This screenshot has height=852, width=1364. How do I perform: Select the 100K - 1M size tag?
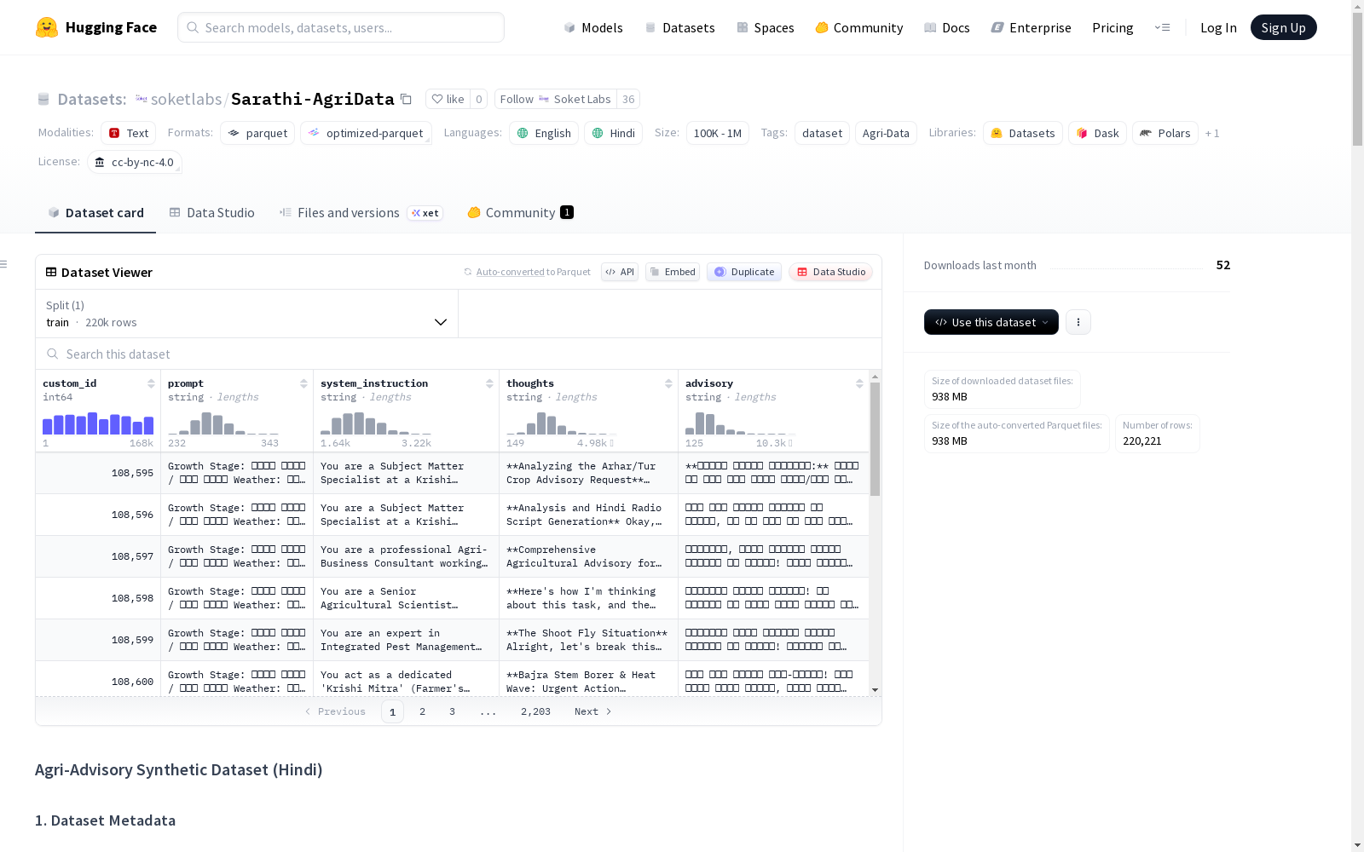point(717,133)
